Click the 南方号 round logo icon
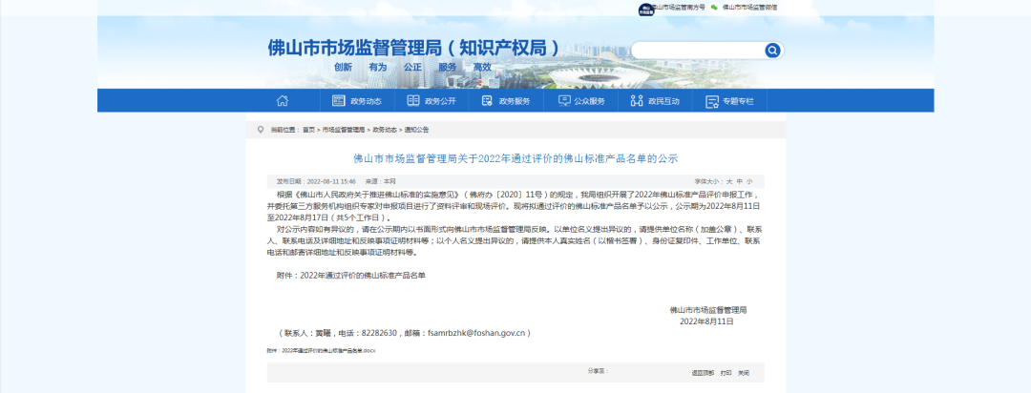1031x393 pixels. pyautogui.click(x=646, y=9)
